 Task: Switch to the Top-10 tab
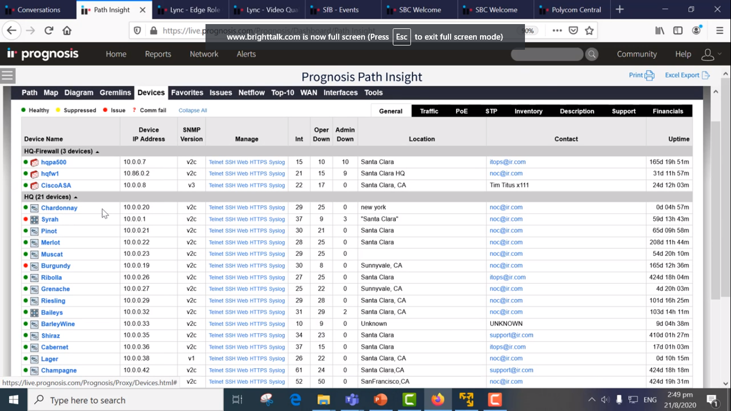(x=283, y=93)
